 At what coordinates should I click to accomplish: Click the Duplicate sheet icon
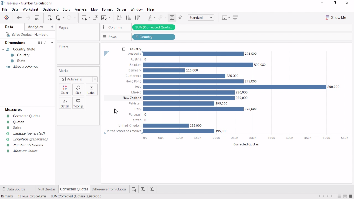point(95,18)
